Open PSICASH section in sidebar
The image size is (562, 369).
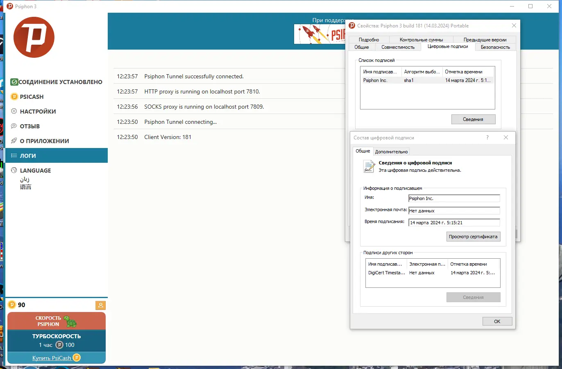tap(57, 97)
